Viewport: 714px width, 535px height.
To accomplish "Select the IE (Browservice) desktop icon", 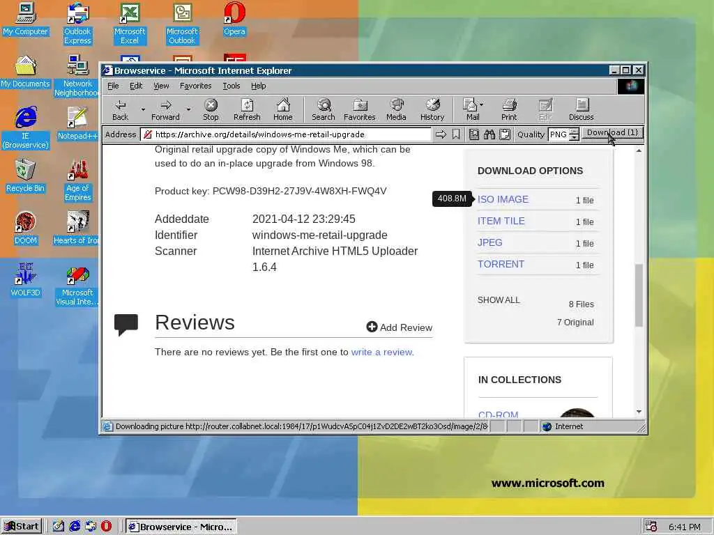I will [x=26, y=128].
